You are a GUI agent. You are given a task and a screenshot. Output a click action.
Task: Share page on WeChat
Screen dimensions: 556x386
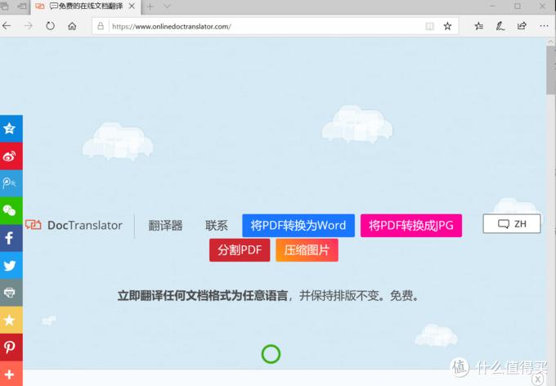11,211
